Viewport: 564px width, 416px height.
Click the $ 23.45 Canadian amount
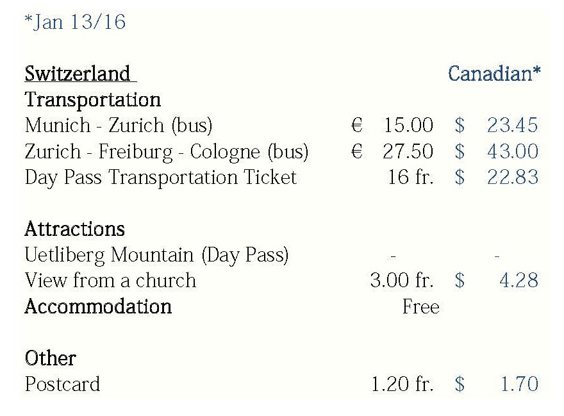[x=497, y=125]
